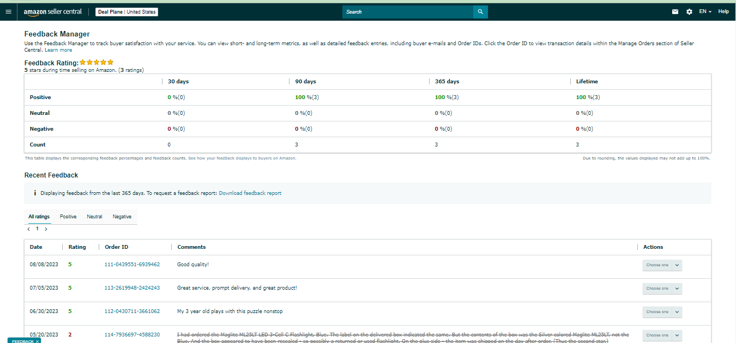Switch to the Neutral tab

[x=94, y=217]
